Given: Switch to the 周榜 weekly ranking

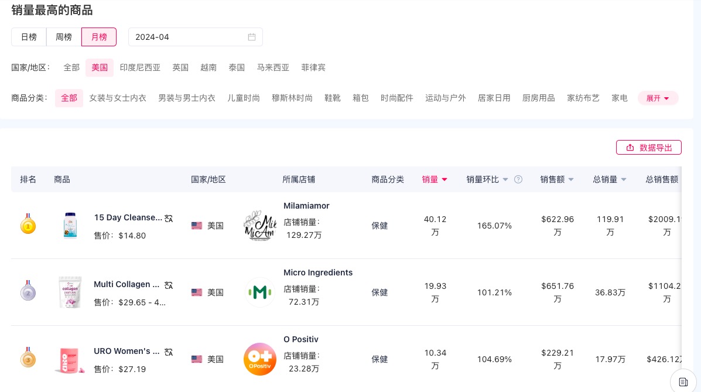Looking at the screenshot, I should [x=64, y=37].
